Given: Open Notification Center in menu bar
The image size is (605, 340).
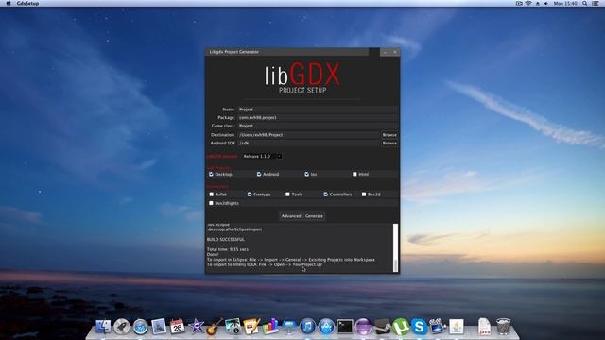Looking at the screenshot, I should pos(596,3).
